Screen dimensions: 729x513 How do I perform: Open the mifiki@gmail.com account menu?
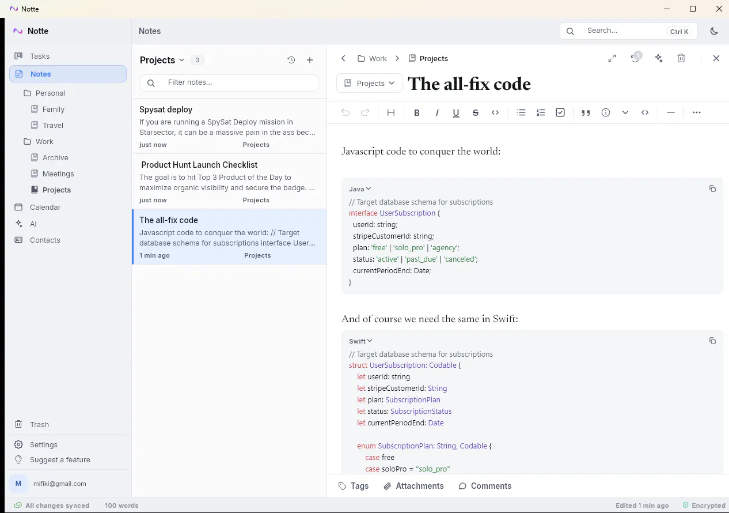coord(68,484)
